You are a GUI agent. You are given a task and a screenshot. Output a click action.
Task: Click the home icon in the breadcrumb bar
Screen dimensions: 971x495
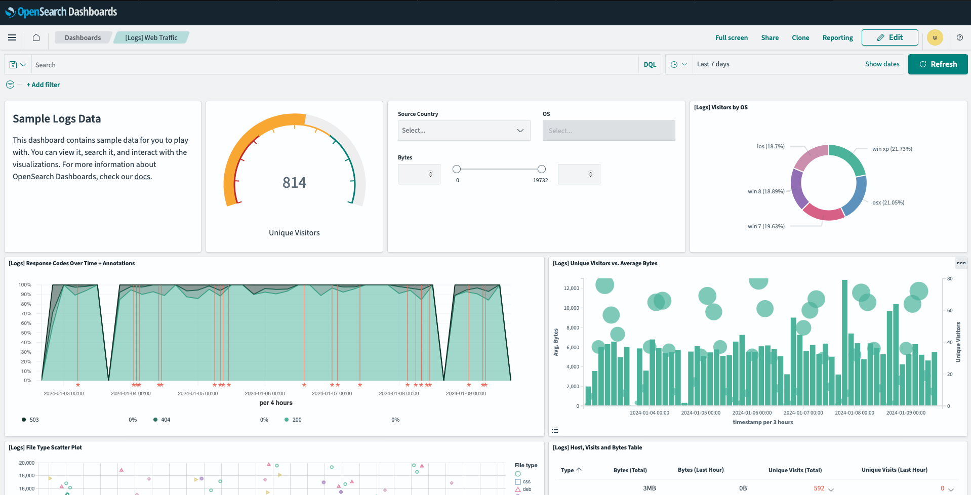[x=35, y=37]
